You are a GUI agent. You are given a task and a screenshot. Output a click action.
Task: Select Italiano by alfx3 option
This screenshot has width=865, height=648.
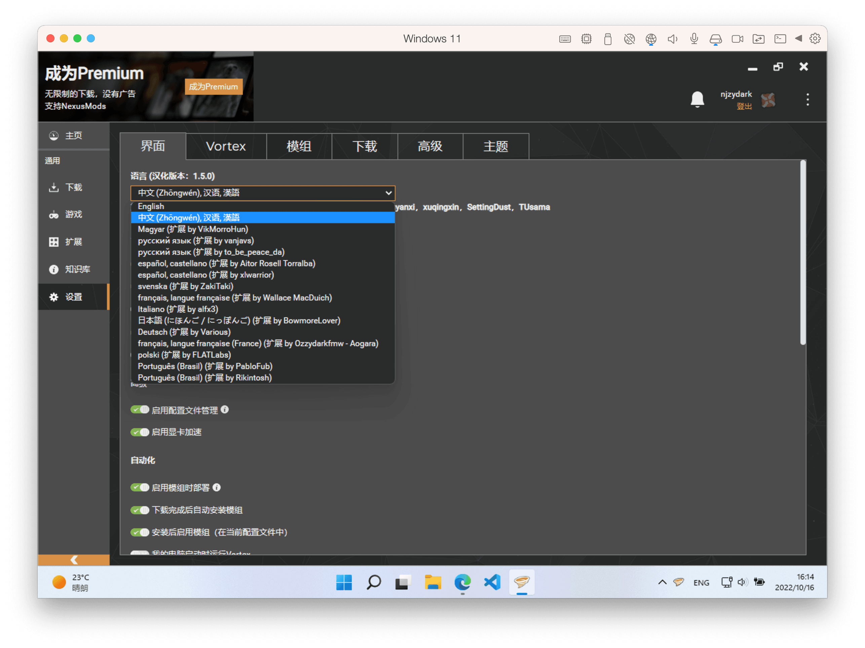click(263, 309)
